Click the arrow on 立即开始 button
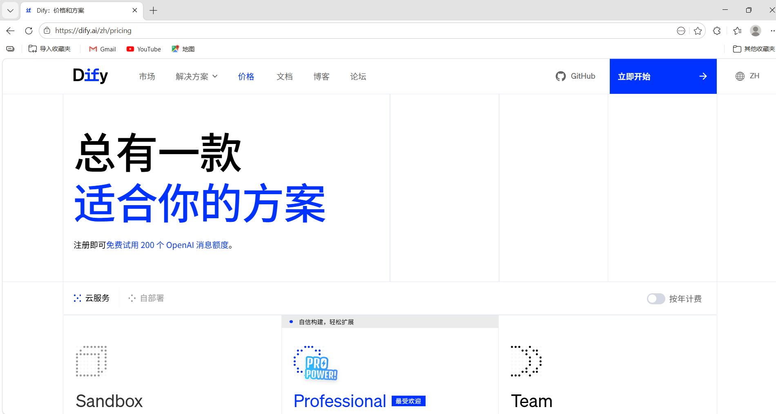This screenshot has height=414, width=776. (703, 76)
